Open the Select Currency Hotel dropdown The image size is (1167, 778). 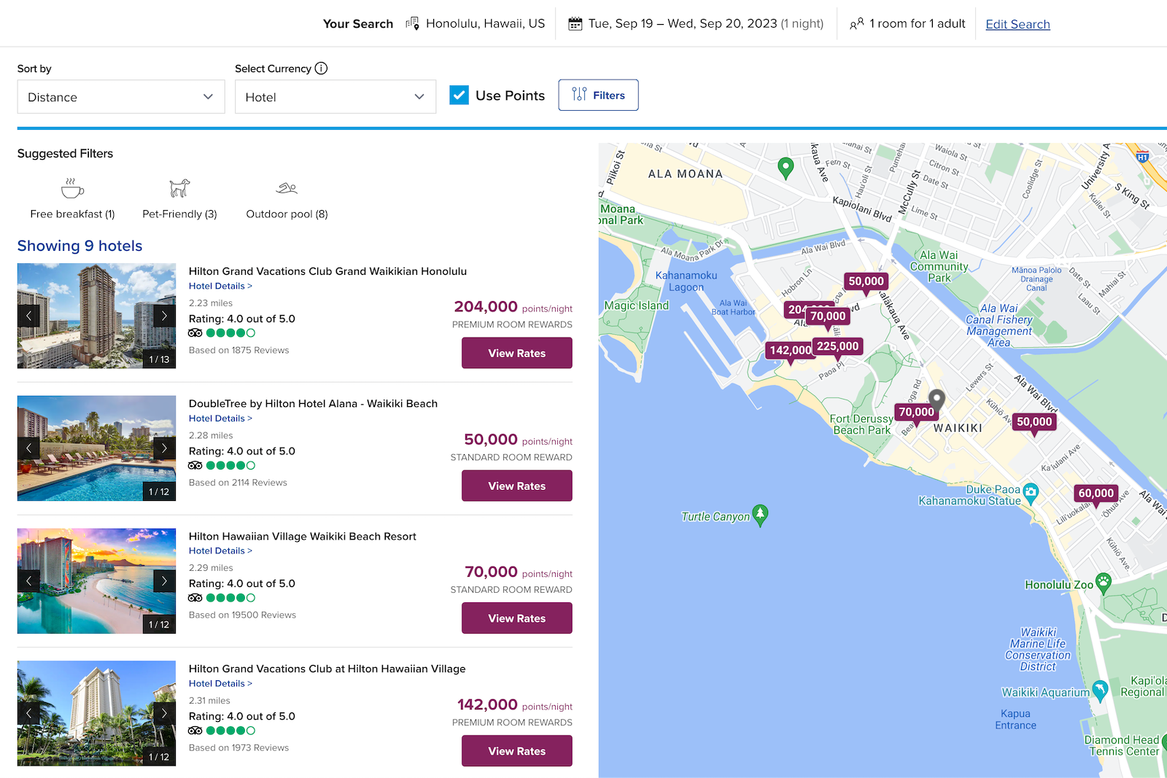[336, 97]
